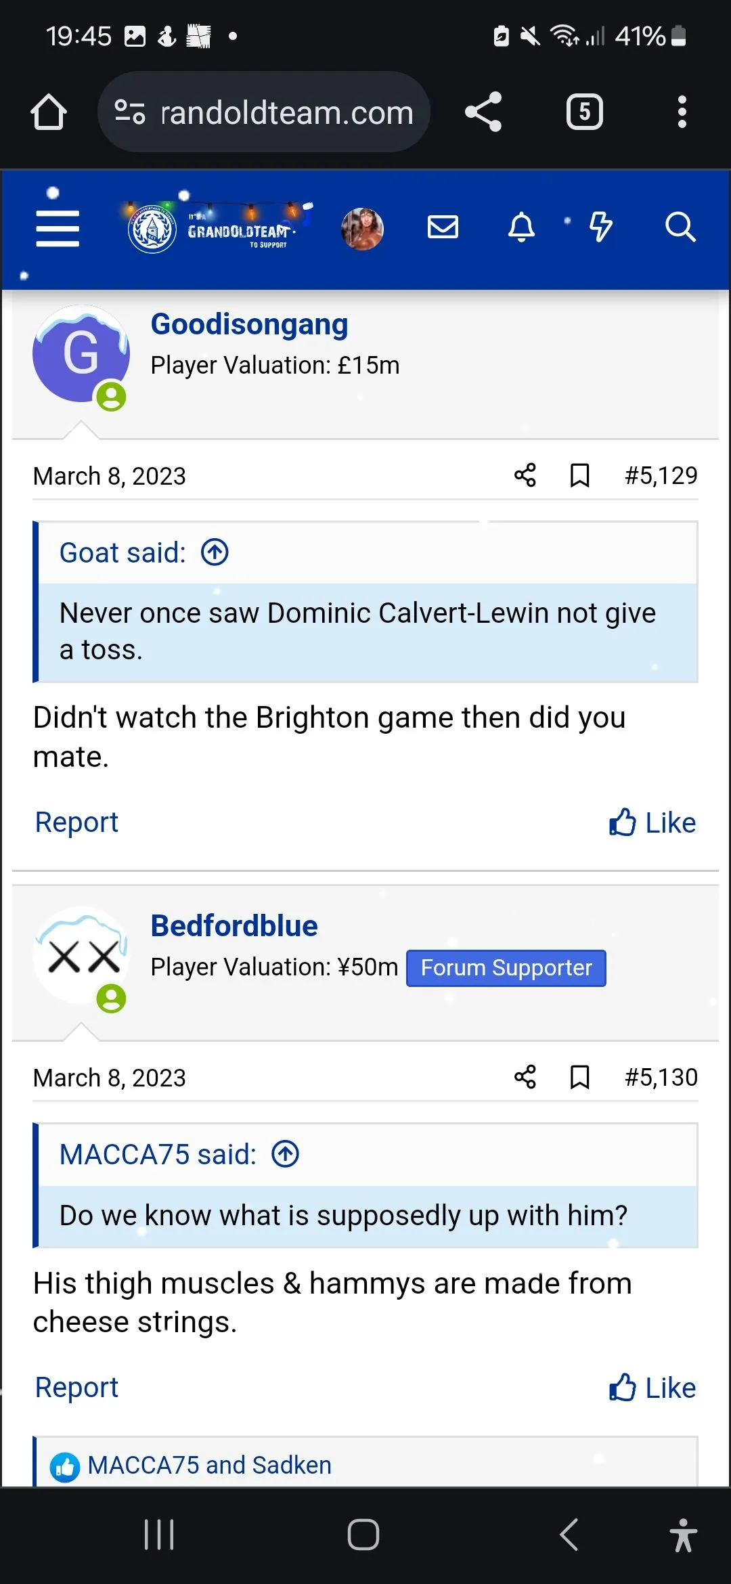Open the Goodisongang profile link

pos(249,324)
